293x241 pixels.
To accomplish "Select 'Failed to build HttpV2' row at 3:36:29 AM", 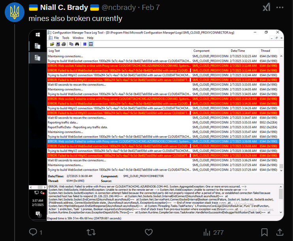I will pos(163,156).
